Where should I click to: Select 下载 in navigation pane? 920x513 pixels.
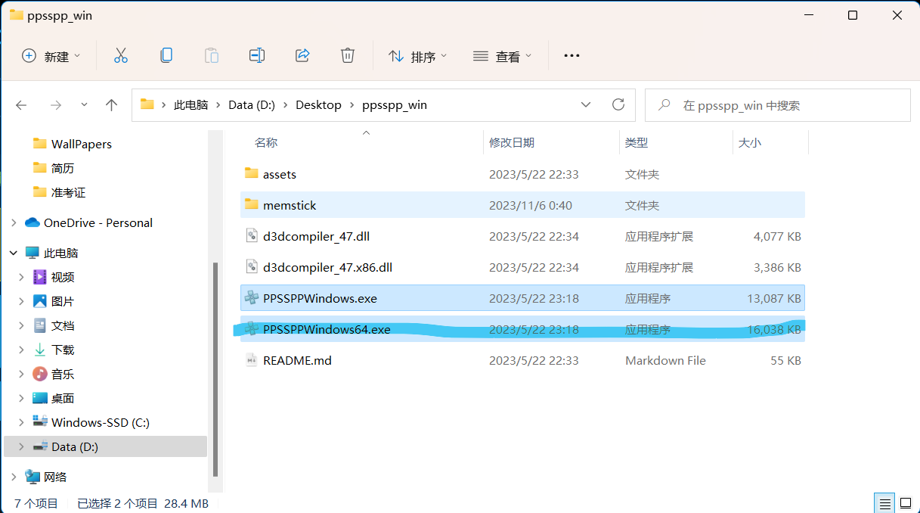pos(63,350)
